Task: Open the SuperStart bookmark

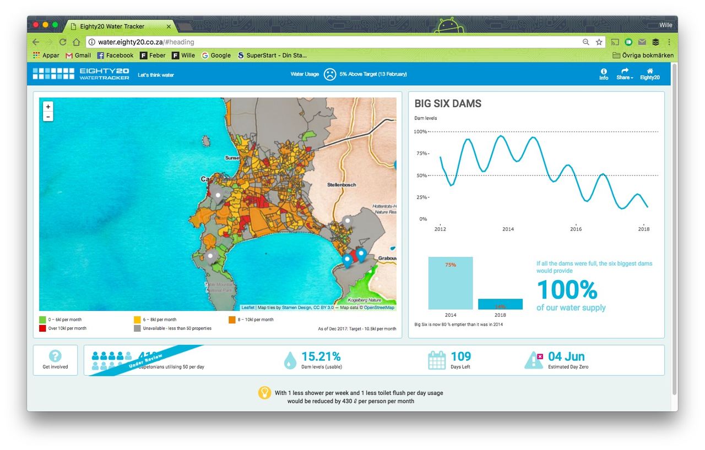Action: [x=272, y=55]
